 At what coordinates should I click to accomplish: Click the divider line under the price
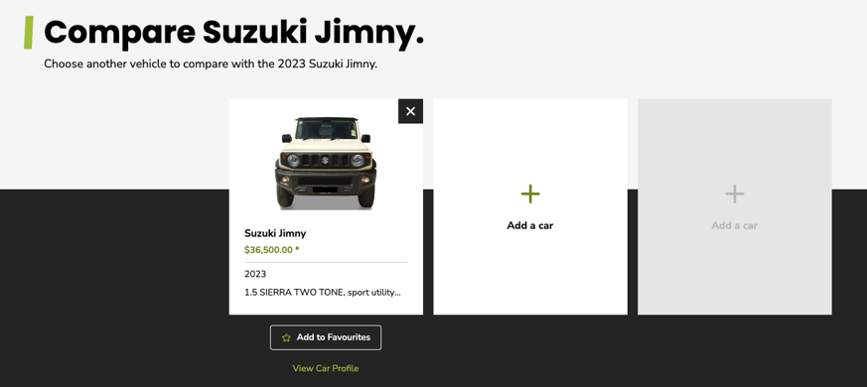pos(326,262)
